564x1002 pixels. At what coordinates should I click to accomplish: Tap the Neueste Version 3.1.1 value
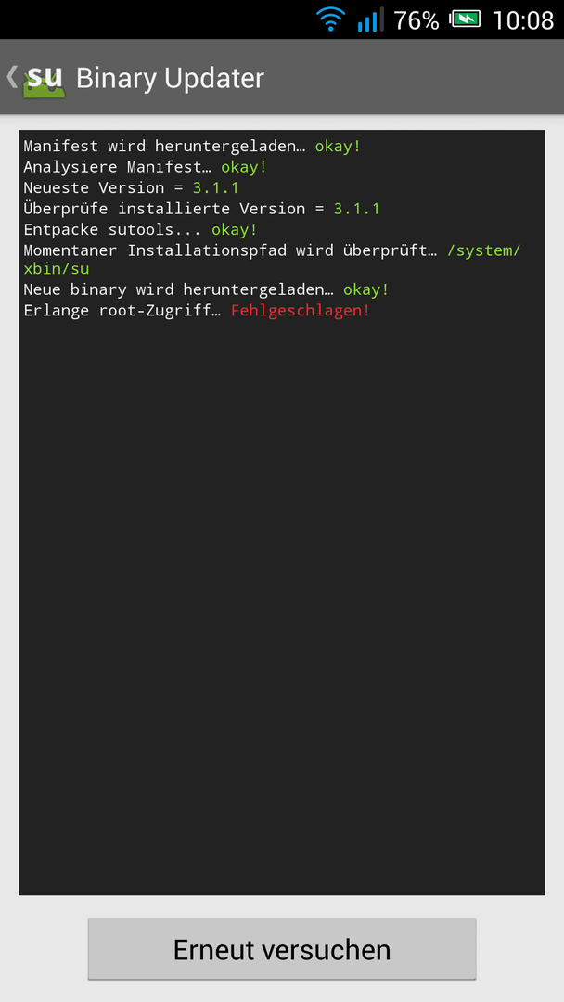[216, 187]
